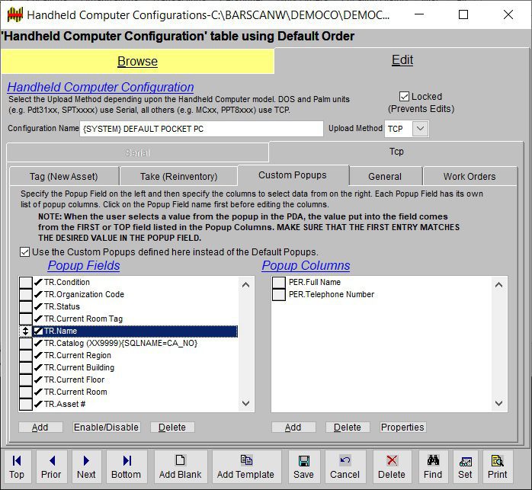This screenshot has width=532, height=490.
Task: Advance to Next record
Action: click(86, 466)
